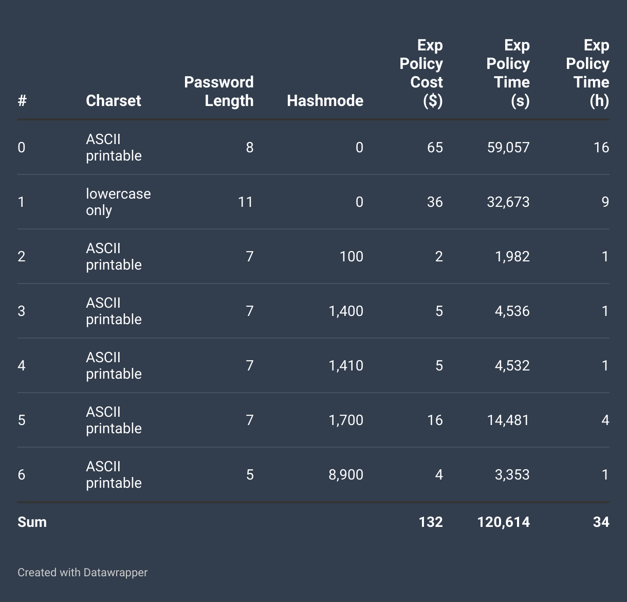
Task: Select the hashmode 1,410 cell
Action: tap(346, 366)
